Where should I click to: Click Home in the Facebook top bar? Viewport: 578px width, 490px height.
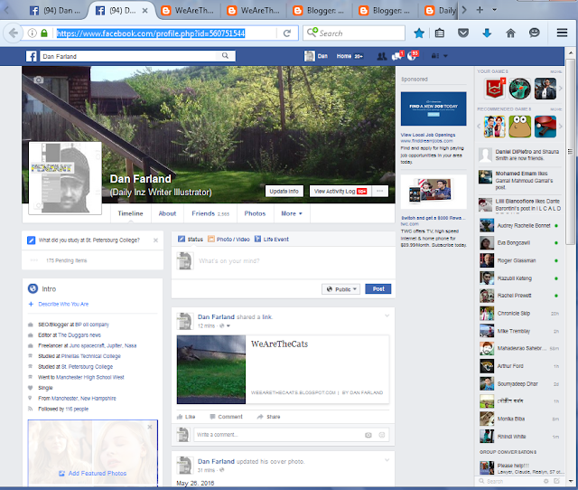(343, 56)
